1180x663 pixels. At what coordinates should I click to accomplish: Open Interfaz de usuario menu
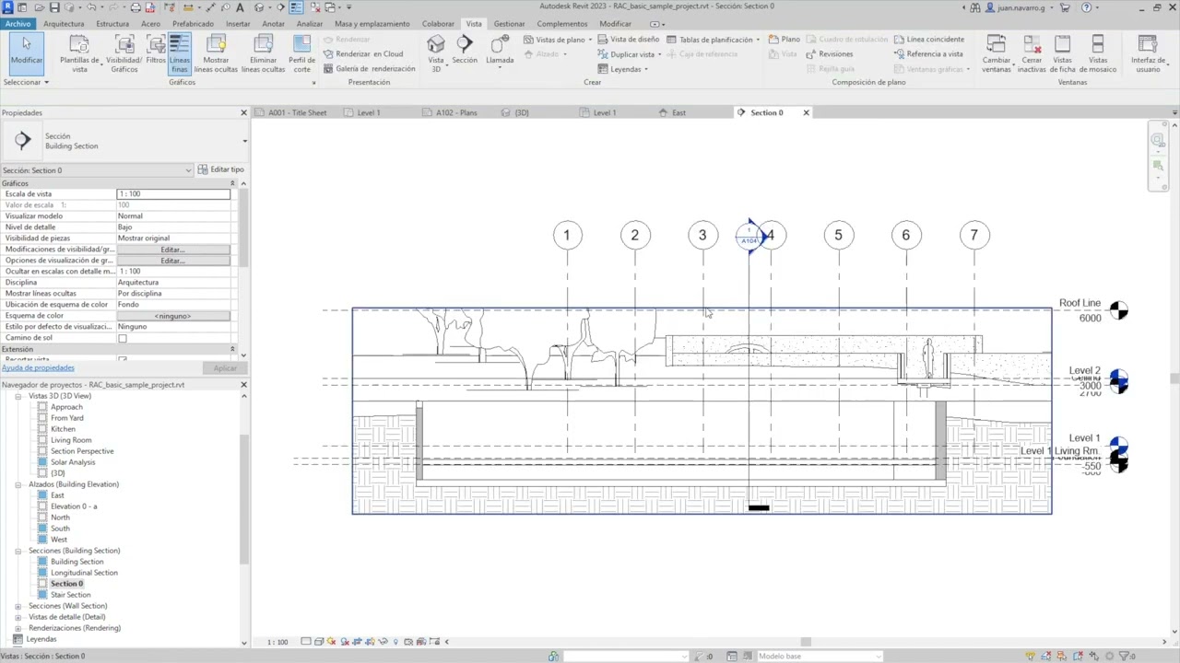point(1148,53)
